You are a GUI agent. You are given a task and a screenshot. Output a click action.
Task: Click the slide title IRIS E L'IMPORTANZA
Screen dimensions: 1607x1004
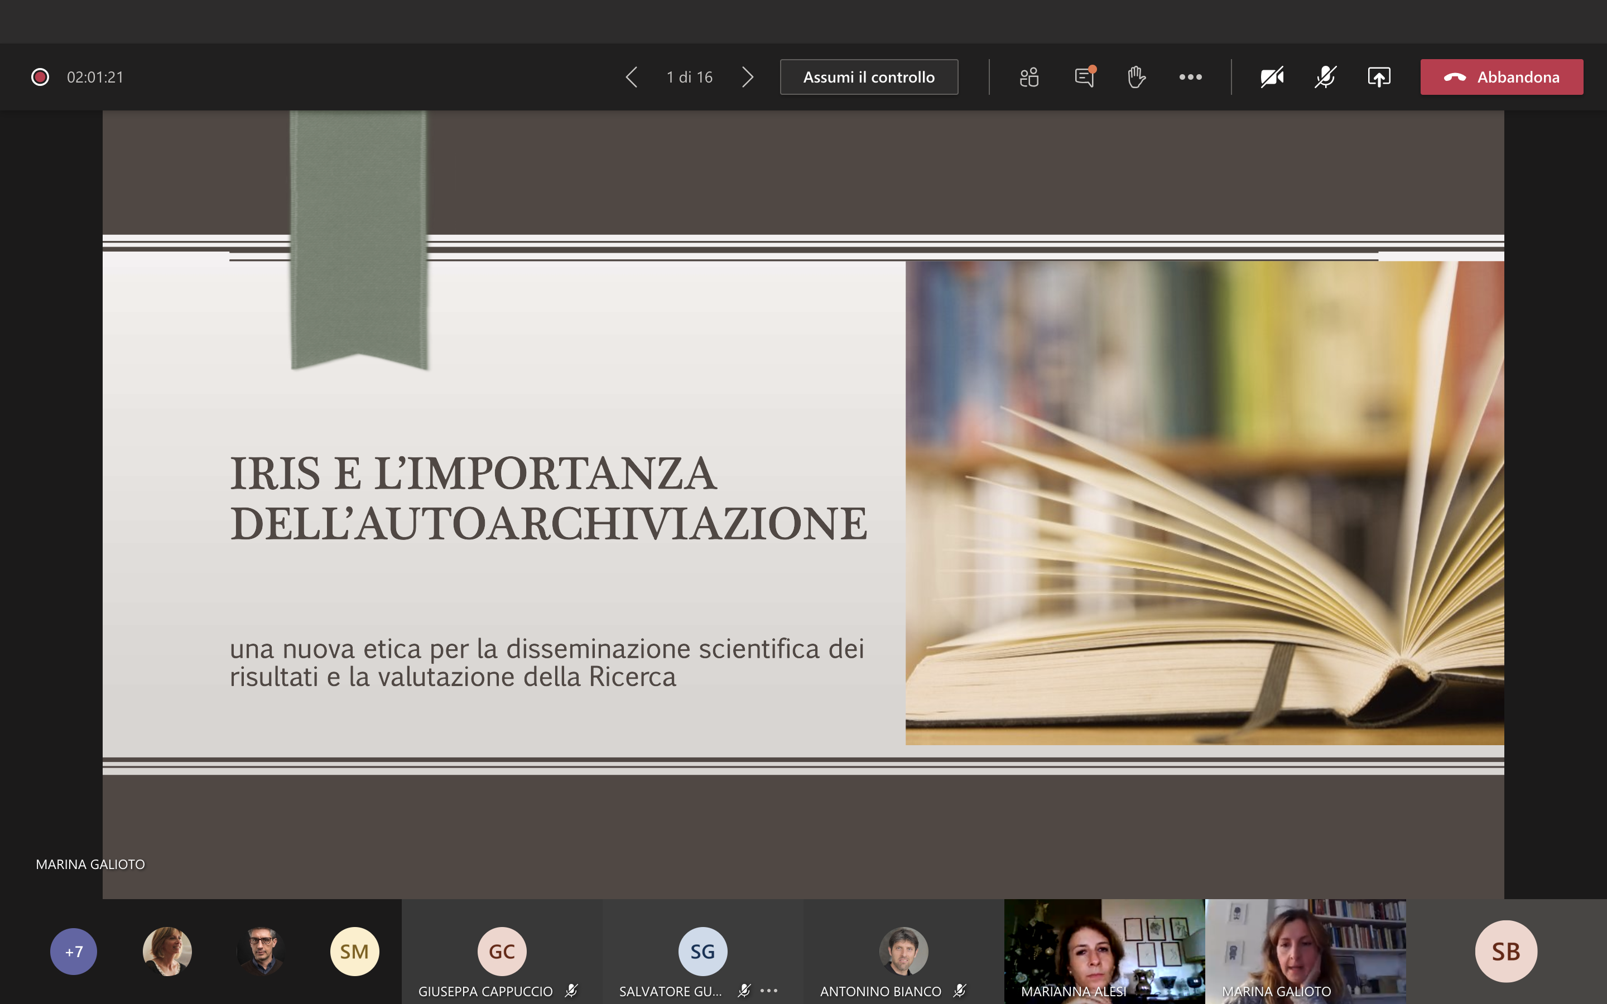[x=473, y=474]
